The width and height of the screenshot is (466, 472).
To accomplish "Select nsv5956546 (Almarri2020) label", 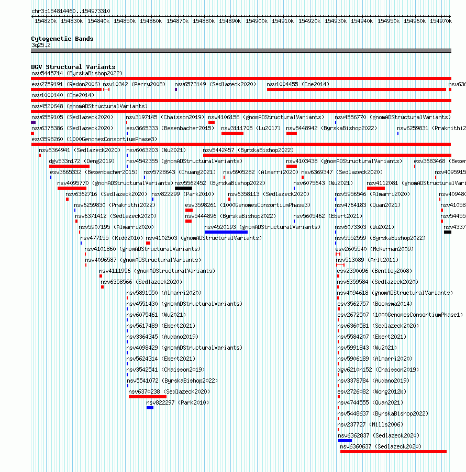I will point(372,194).
